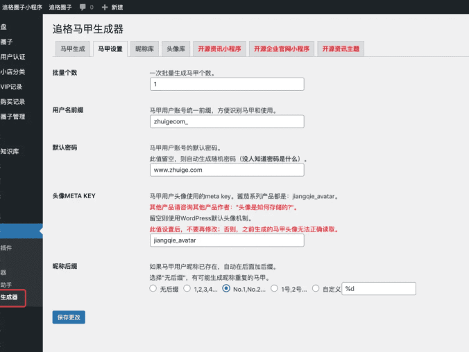Image resolution: width=469 pixels, height=352 pixels.
Task: Open the 开源资讯小程序 red tab
Action: (219, 49)
